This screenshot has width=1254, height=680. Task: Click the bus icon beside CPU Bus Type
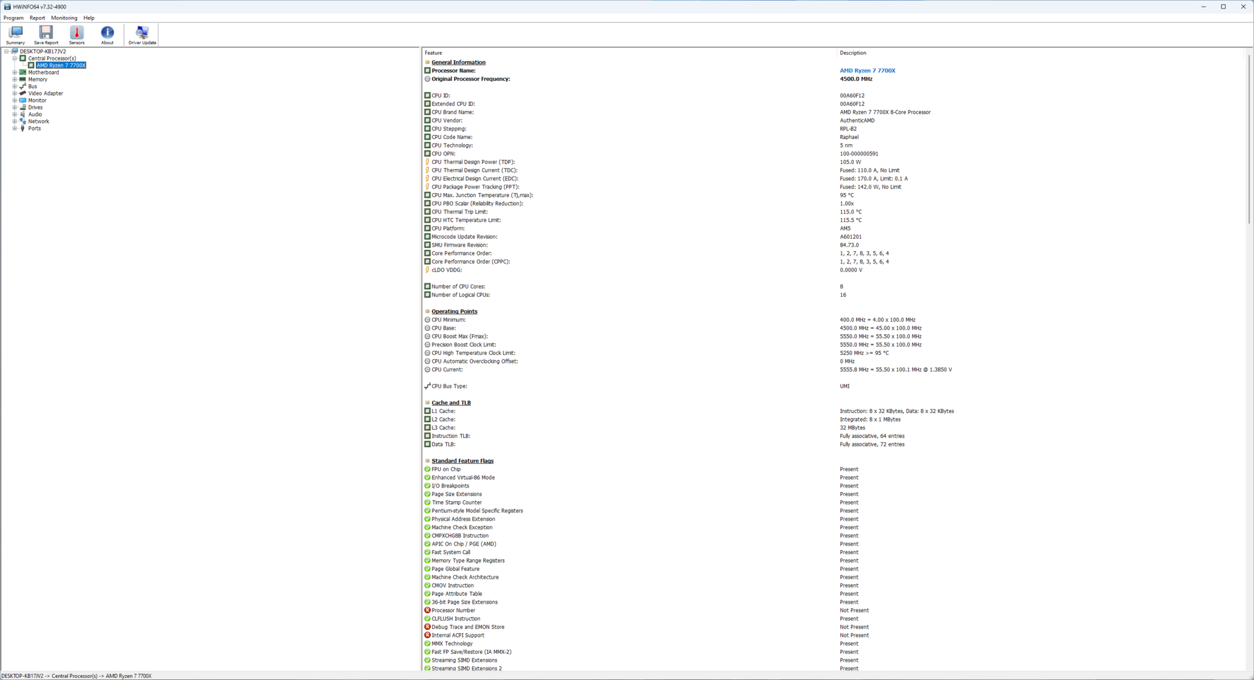pyautogui.click(x=428, y=386)
